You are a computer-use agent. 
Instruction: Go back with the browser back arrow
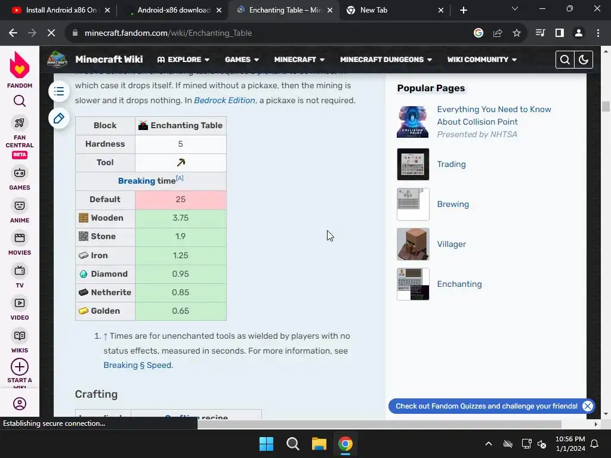point(13,33)
